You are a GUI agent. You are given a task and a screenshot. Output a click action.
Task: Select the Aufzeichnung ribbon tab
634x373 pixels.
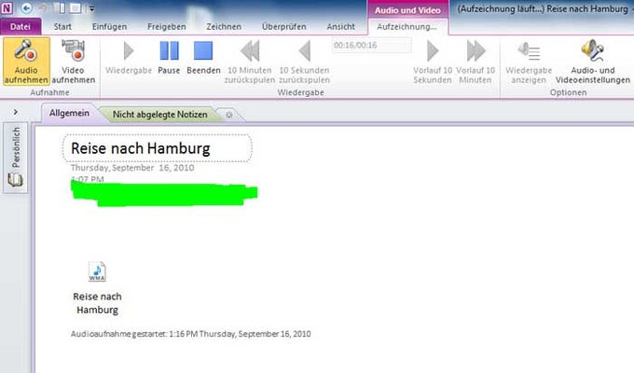[x=407, y=27]
